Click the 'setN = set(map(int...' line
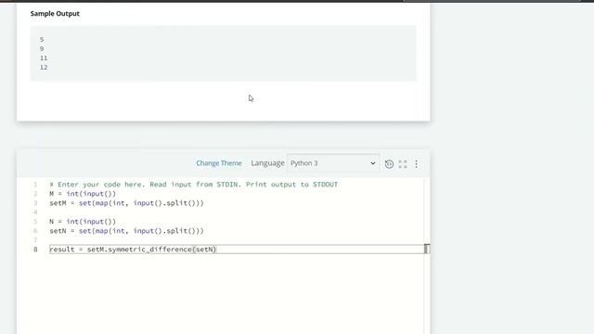The width and height of the screenshot is (594, 334). (126, 231)
